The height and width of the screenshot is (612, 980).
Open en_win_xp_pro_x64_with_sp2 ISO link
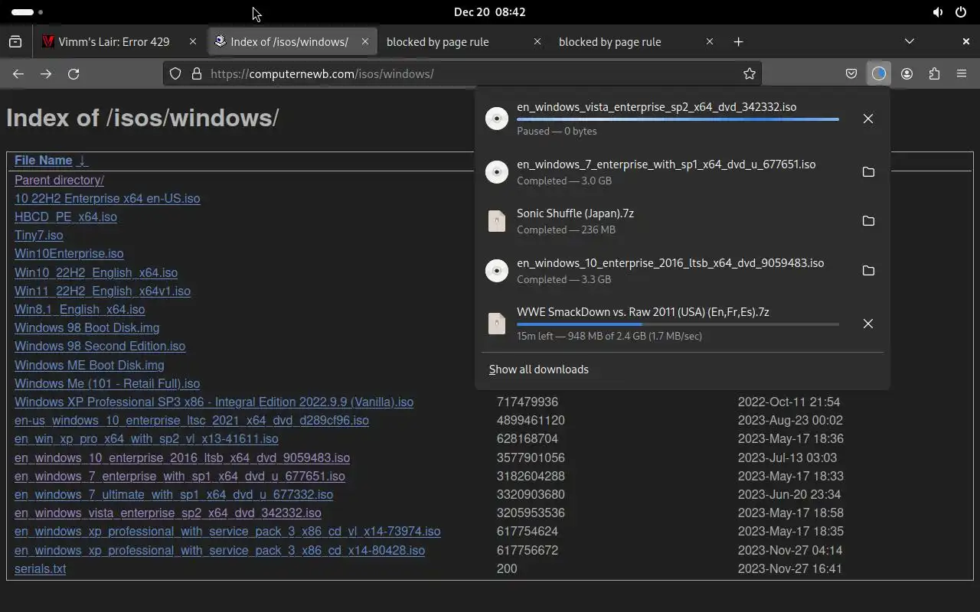point(146,438)
